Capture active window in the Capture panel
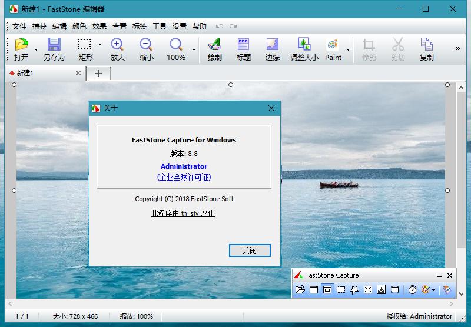This screenshot has height=327, width=471. click(x=314, y=289)
